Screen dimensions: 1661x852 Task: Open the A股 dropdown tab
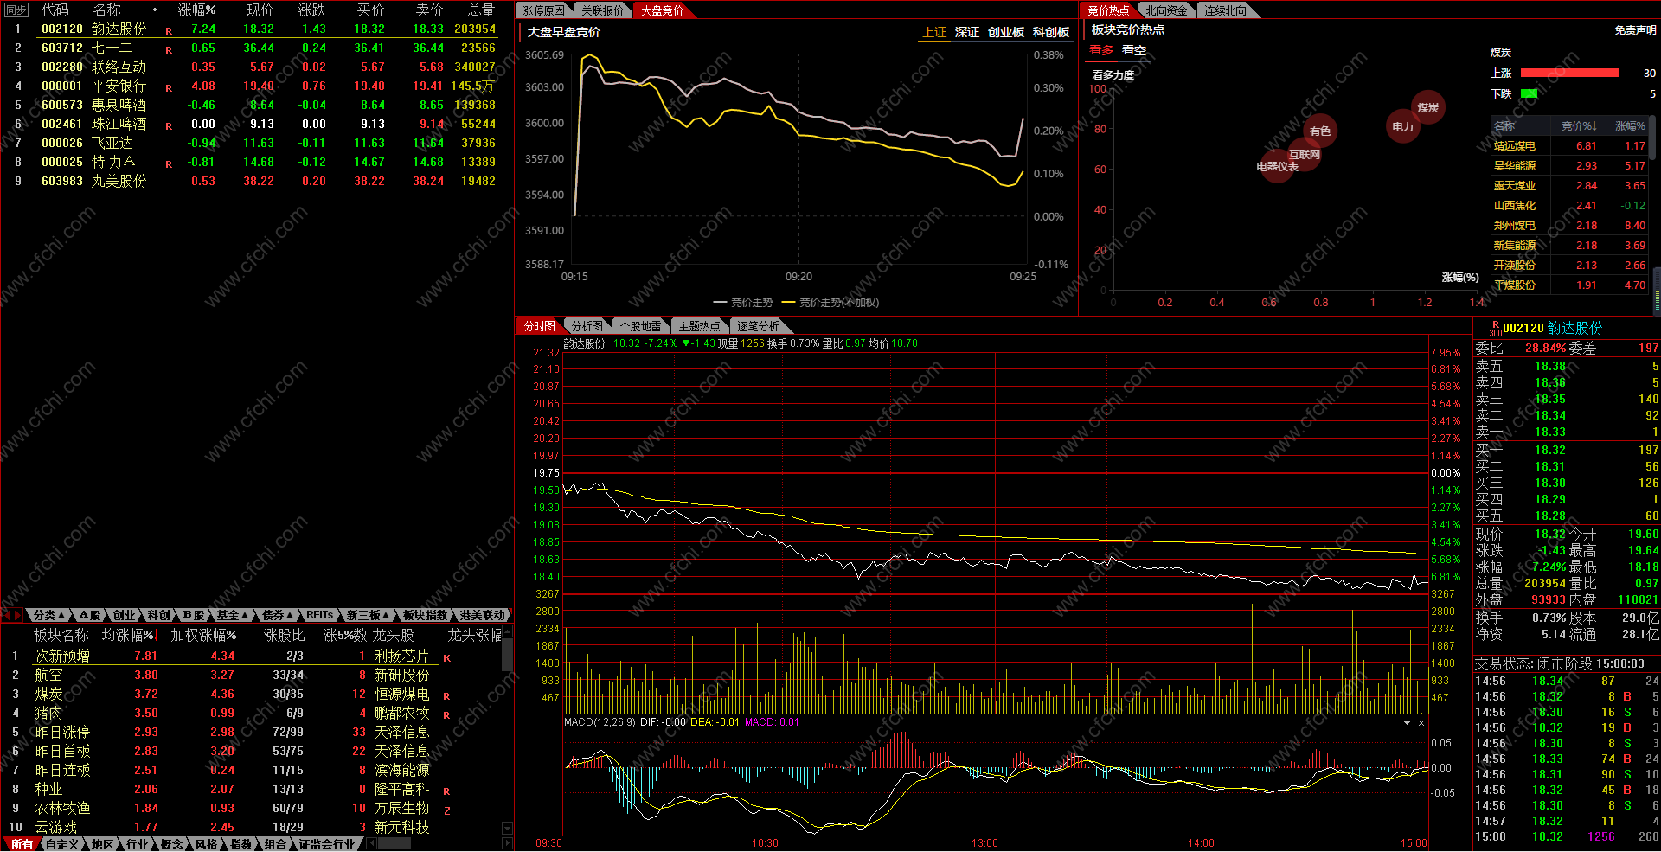90,615
